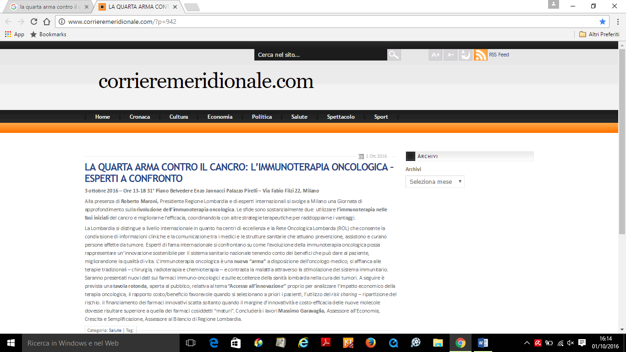This screenshot has width=626, height=352.
Task: Launch Microsoft Edge from the taskbar
Action: [x=214, y=343]
